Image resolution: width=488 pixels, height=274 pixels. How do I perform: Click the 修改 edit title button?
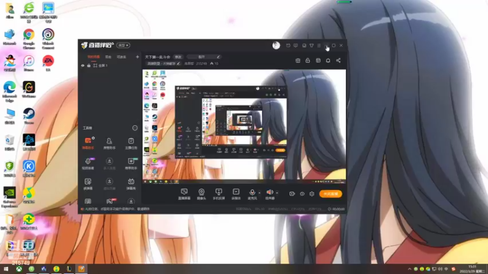178,57
